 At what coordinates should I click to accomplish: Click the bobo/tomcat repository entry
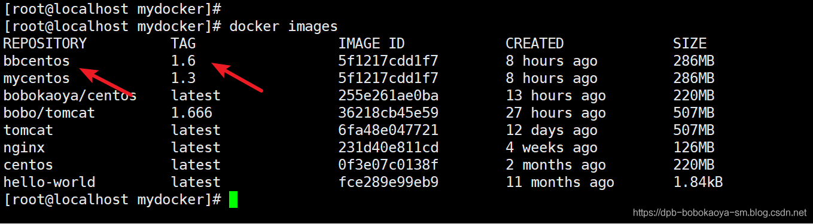click(x=49, y=113)
